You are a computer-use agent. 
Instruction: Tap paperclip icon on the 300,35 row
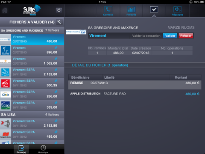(56, 80)
